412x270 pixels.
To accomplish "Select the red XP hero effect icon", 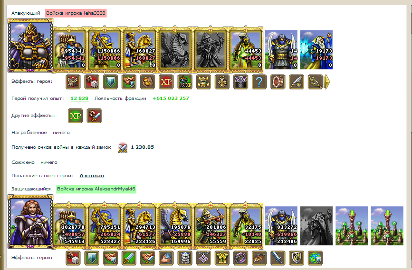I will [x=166, y=82].
